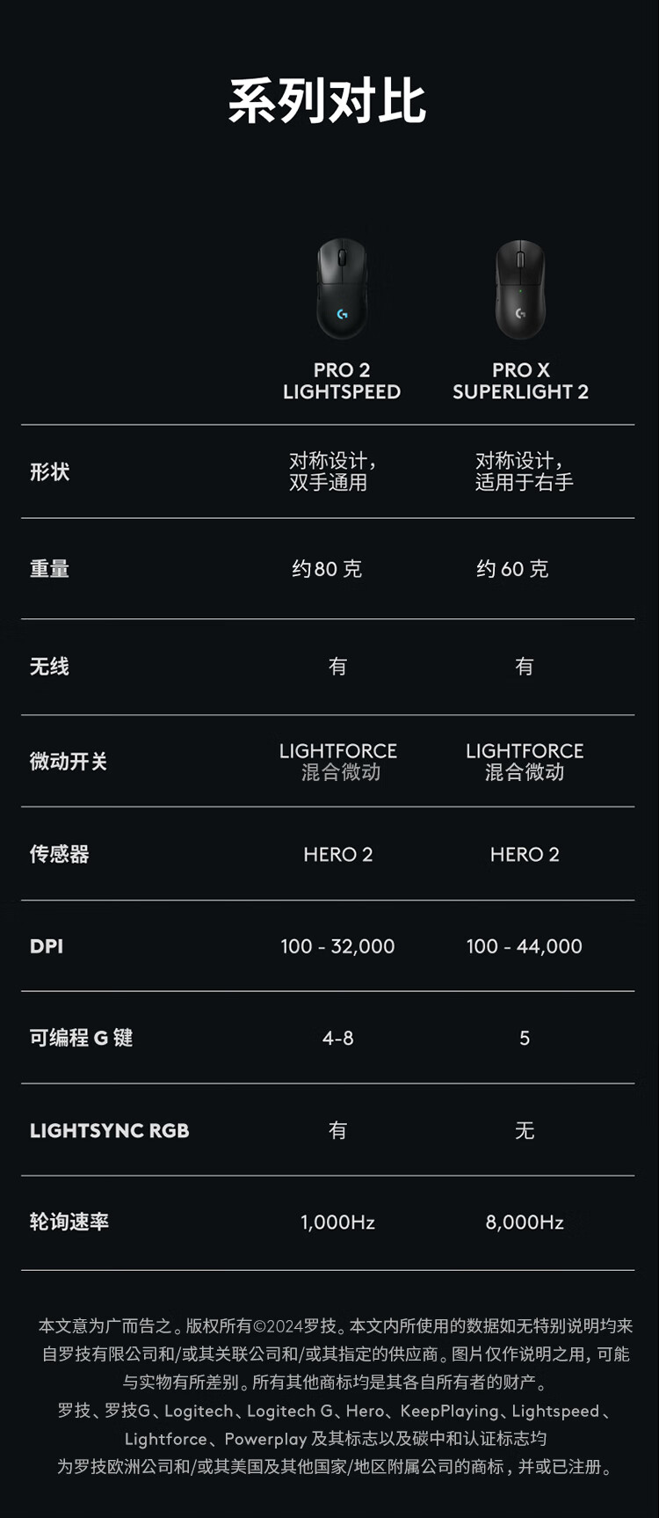Click the 微动开关 row label
Viewport: 659px width, 1518px height.
[69, 762]
